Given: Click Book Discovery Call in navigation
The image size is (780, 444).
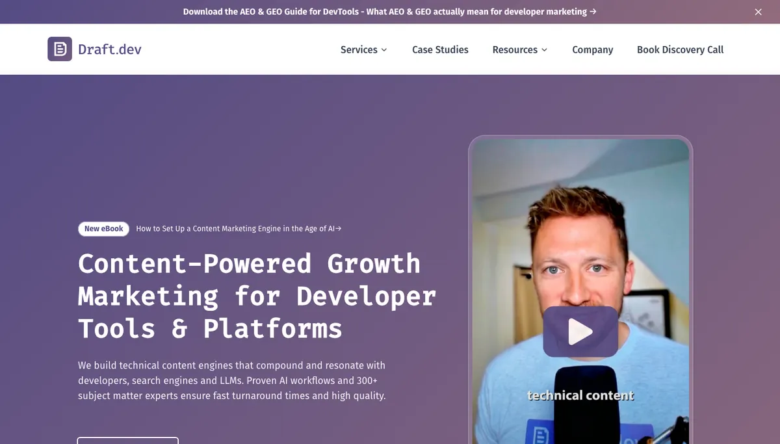Looking at the screenshot, I should [x=680, y=49].
